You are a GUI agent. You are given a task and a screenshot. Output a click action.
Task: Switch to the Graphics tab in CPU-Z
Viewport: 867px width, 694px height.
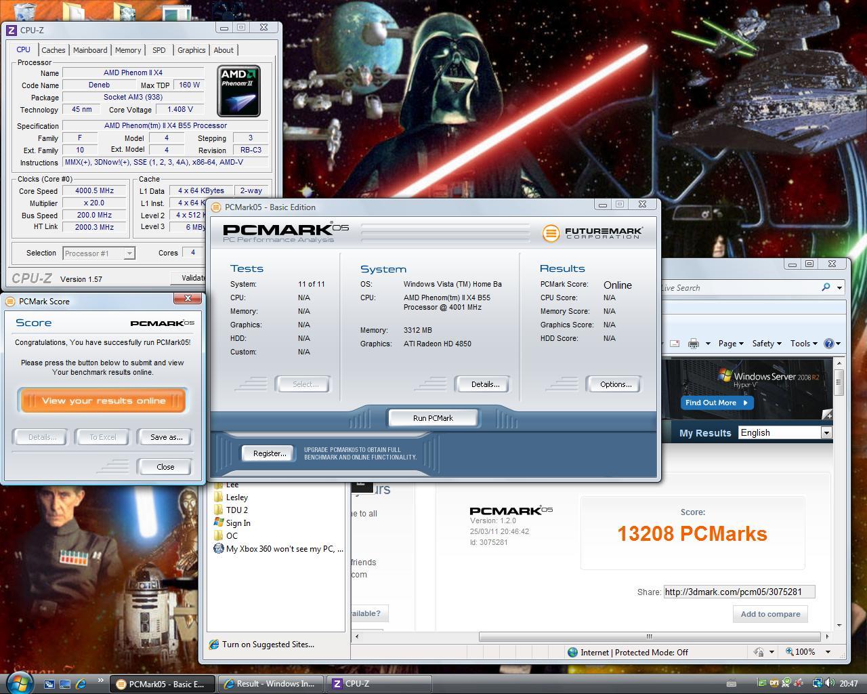(192, 50)
